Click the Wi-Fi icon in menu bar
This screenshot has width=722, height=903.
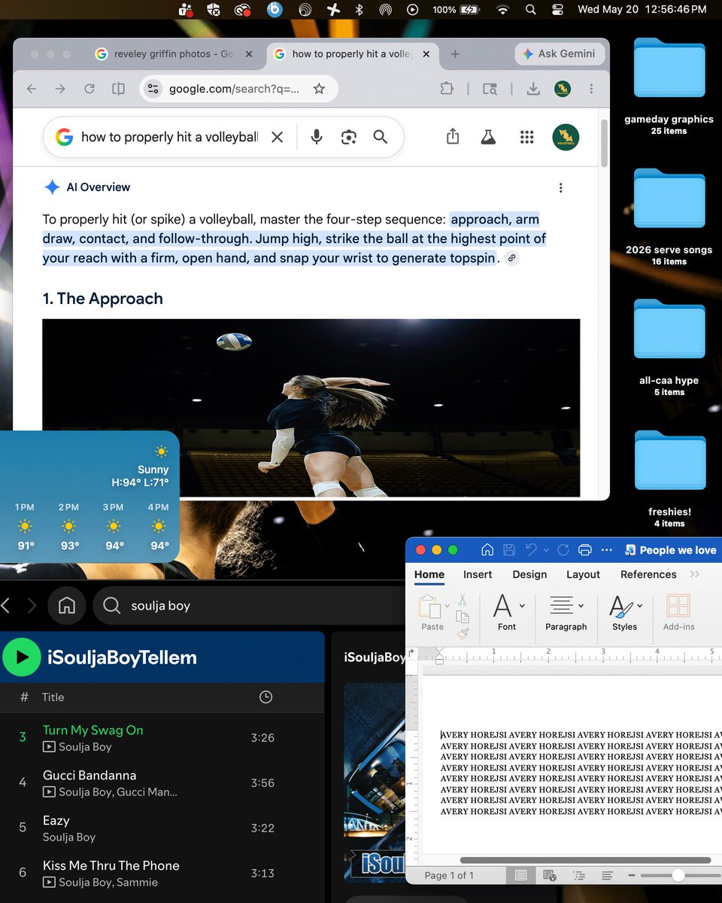(x=503, y=9)
